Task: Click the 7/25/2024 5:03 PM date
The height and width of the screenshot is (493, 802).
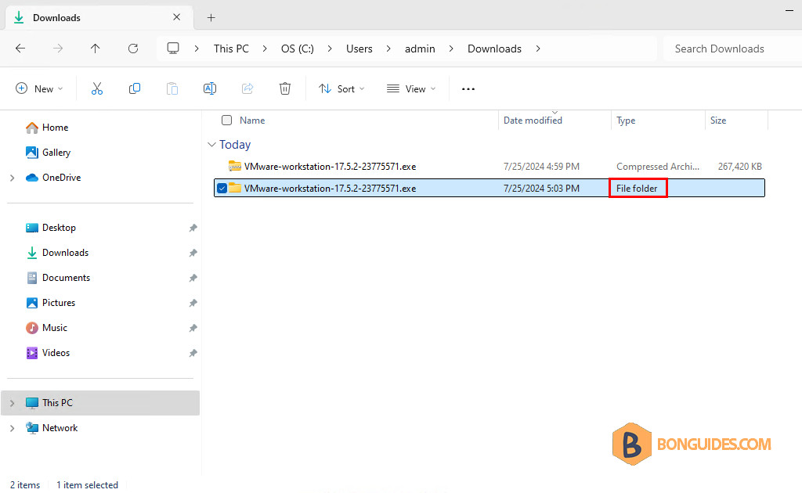Action: tap(542, 189)
